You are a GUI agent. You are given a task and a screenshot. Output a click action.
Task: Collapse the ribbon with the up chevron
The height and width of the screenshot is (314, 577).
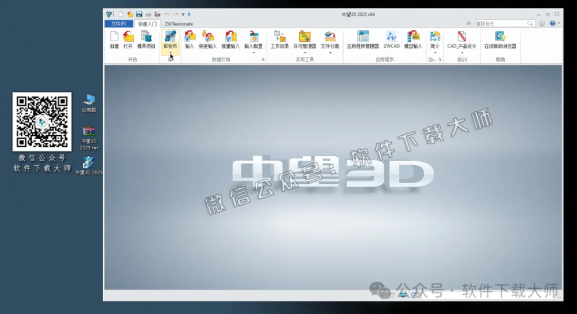(469, 23)
